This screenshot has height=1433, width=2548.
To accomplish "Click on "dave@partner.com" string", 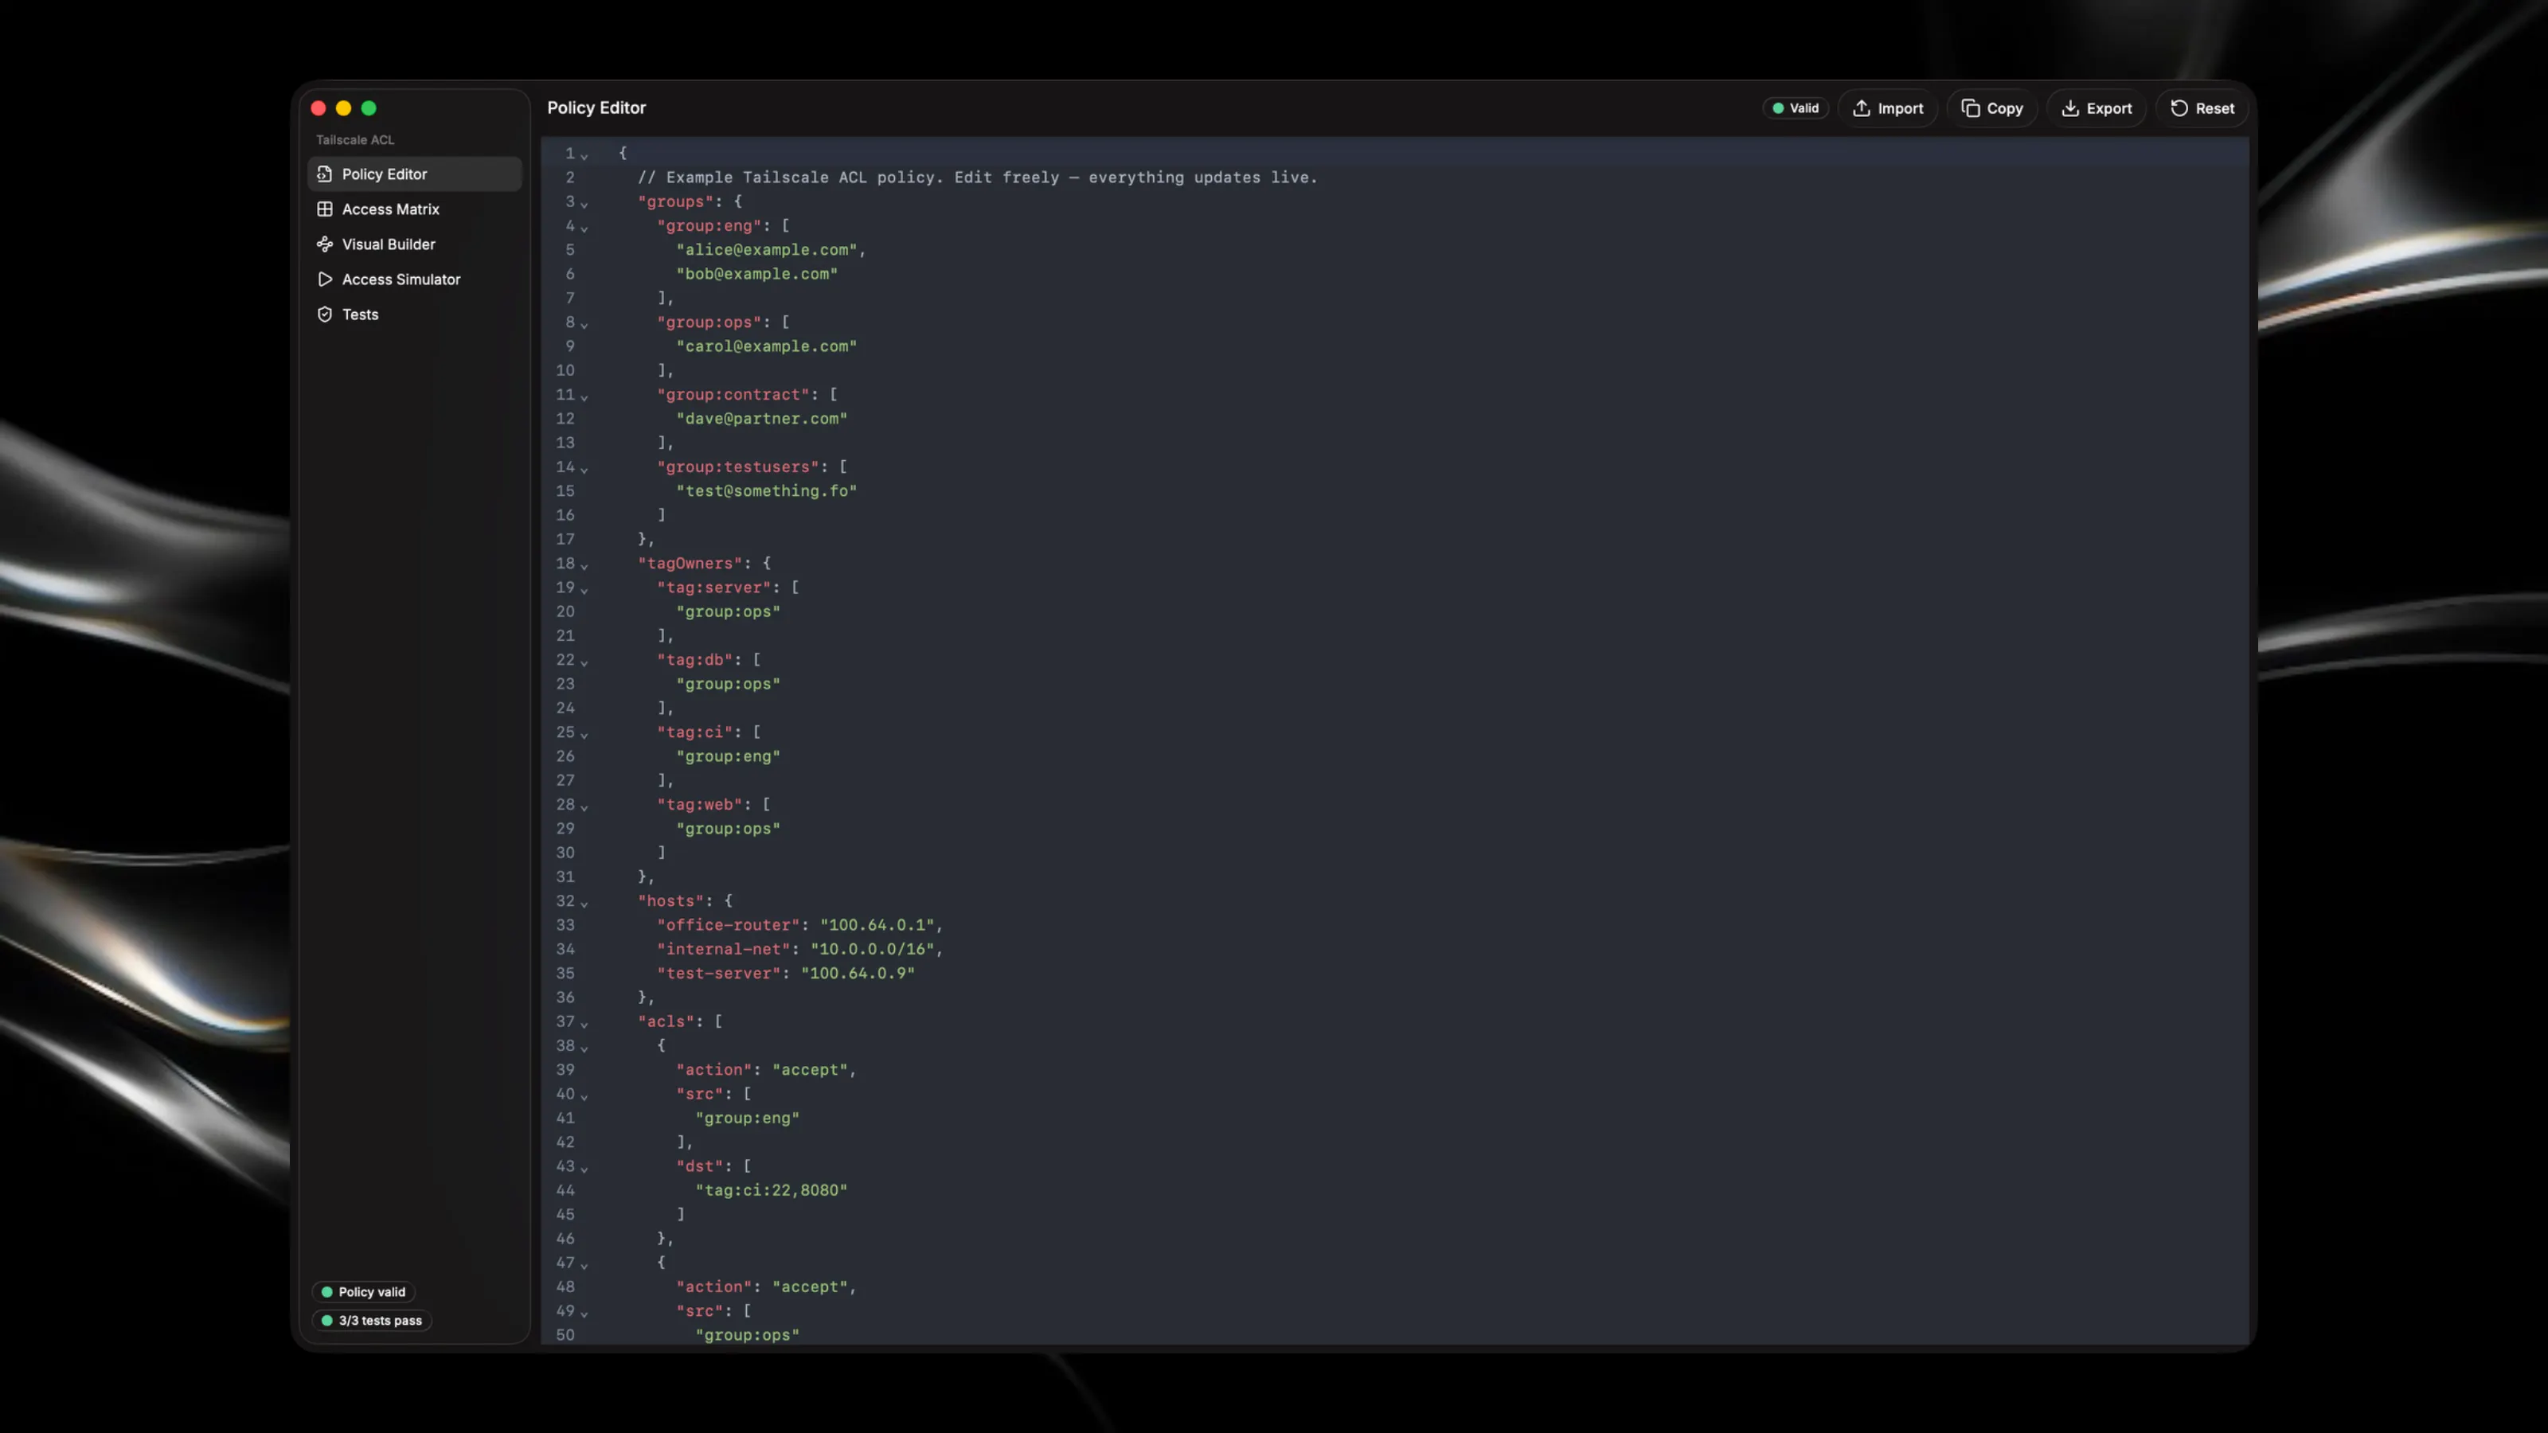I will [762, 418].
